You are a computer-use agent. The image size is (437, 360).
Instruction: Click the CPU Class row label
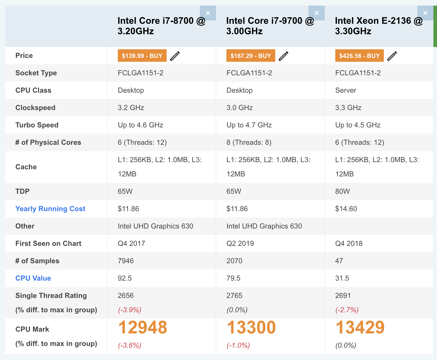33,90
